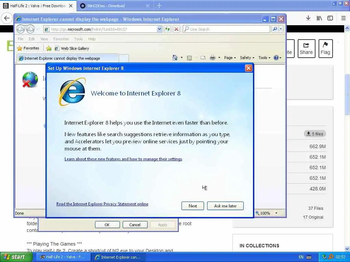
Task: Click the Live Search input box
Action: [226, 29]
